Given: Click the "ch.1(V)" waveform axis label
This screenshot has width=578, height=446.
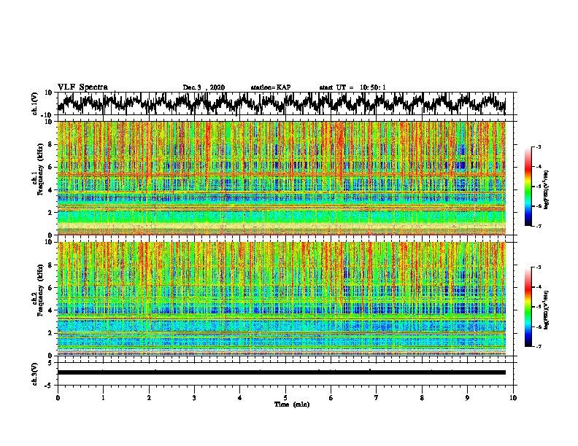Looking at the screenshot, I should [x=36, y=103].
